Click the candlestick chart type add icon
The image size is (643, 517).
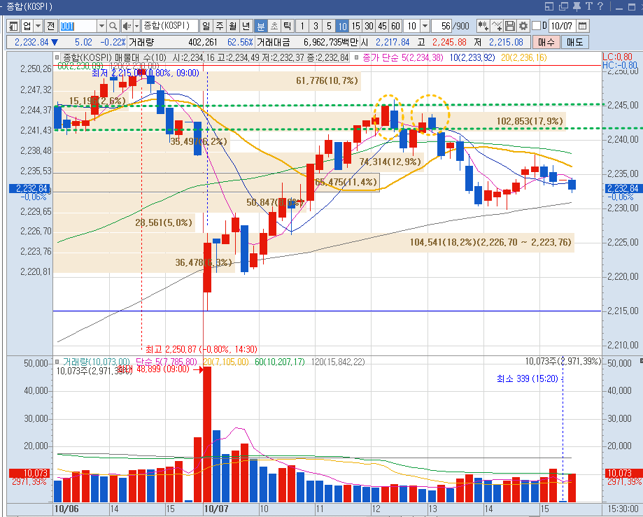[x=483, y=27]
